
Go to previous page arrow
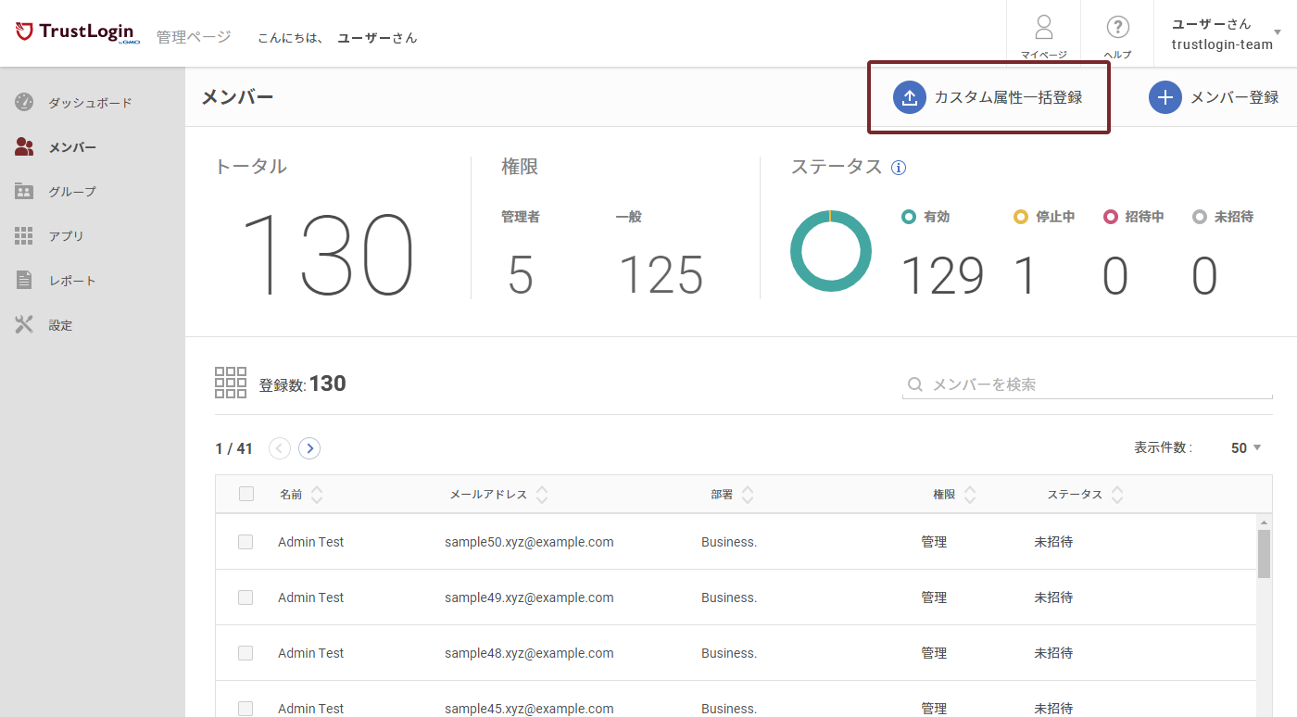280,448
